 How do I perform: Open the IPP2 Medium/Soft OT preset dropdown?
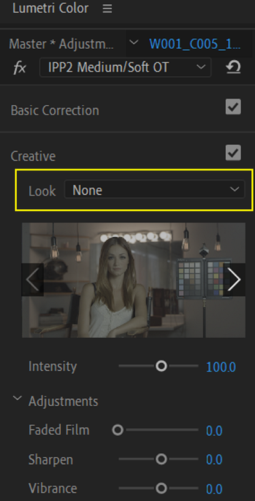tap(125, 68)
